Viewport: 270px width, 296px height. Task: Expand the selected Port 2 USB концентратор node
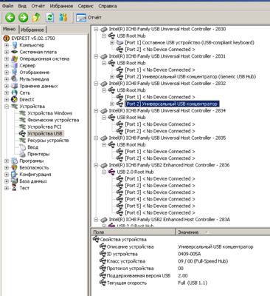pyautogui.click(x=112, y=104)
